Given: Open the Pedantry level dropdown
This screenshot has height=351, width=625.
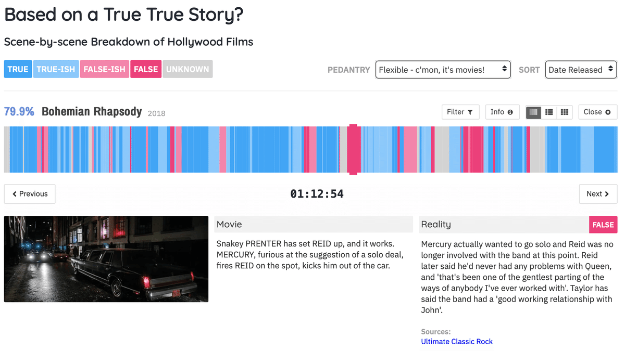Looking at the screenshot, I should click(x=443, y=70).
